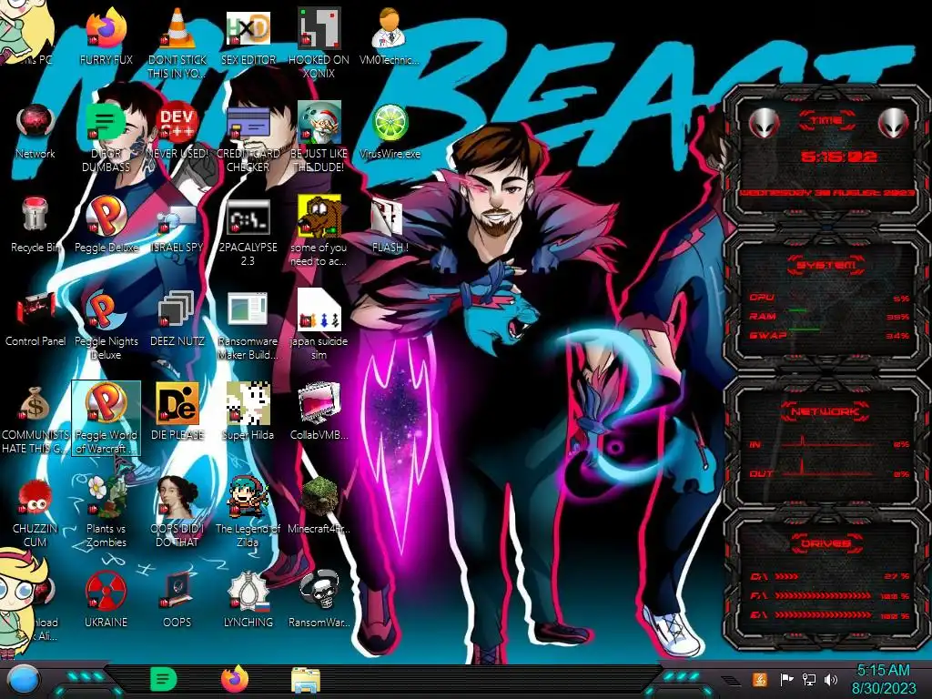The height and width of the screenshot is (699, 932).
Task: Open the red fuzzy ball game icon
Action: pos(35,498)
